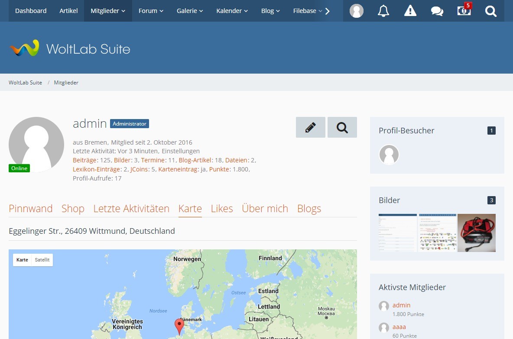This screenshot has height=339, width=513.
Task: Click the Eggelinger Str. address text
Action: click(91, 231)
